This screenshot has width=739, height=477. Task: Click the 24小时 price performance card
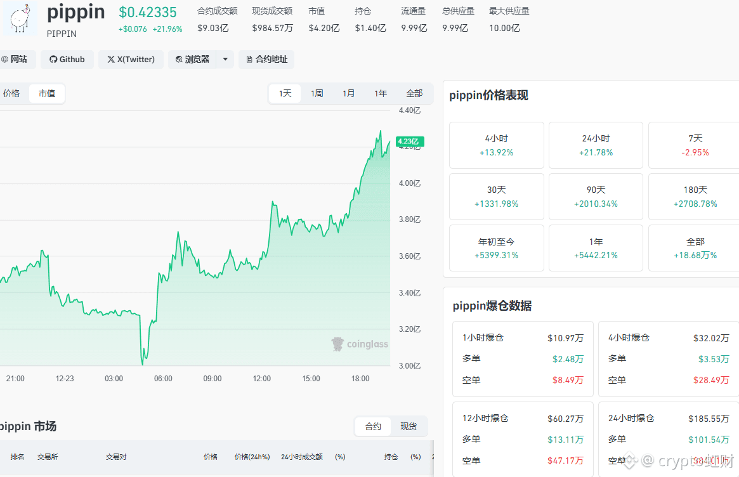pos(596,145)
